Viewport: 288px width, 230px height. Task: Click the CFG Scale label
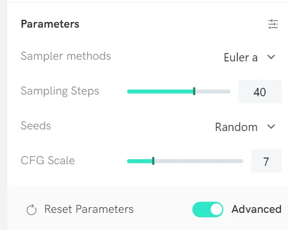pyautogui.click(x=48, y=160)
